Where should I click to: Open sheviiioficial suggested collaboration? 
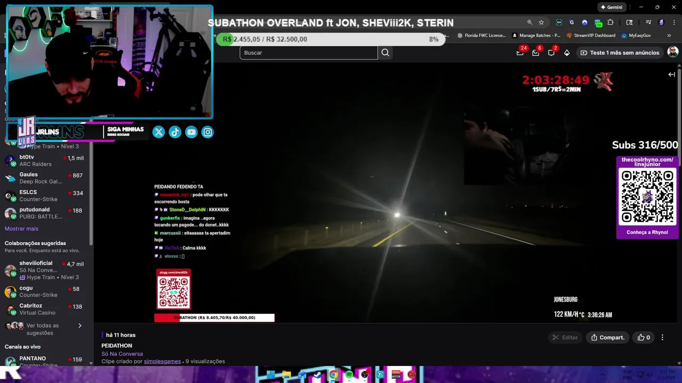(x=45, y=270)
